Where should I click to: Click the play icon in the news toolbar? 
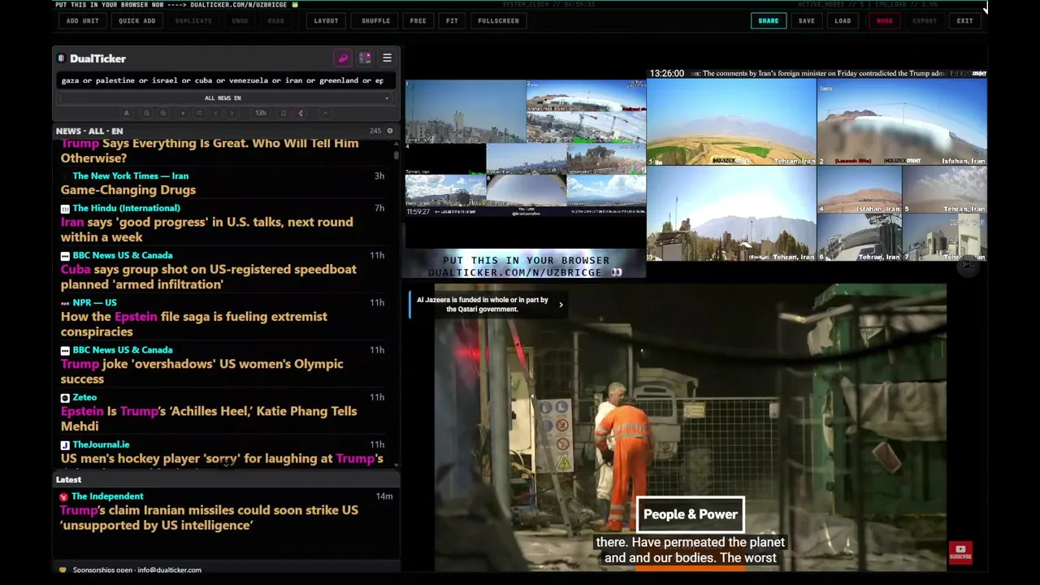coord(183,113)
